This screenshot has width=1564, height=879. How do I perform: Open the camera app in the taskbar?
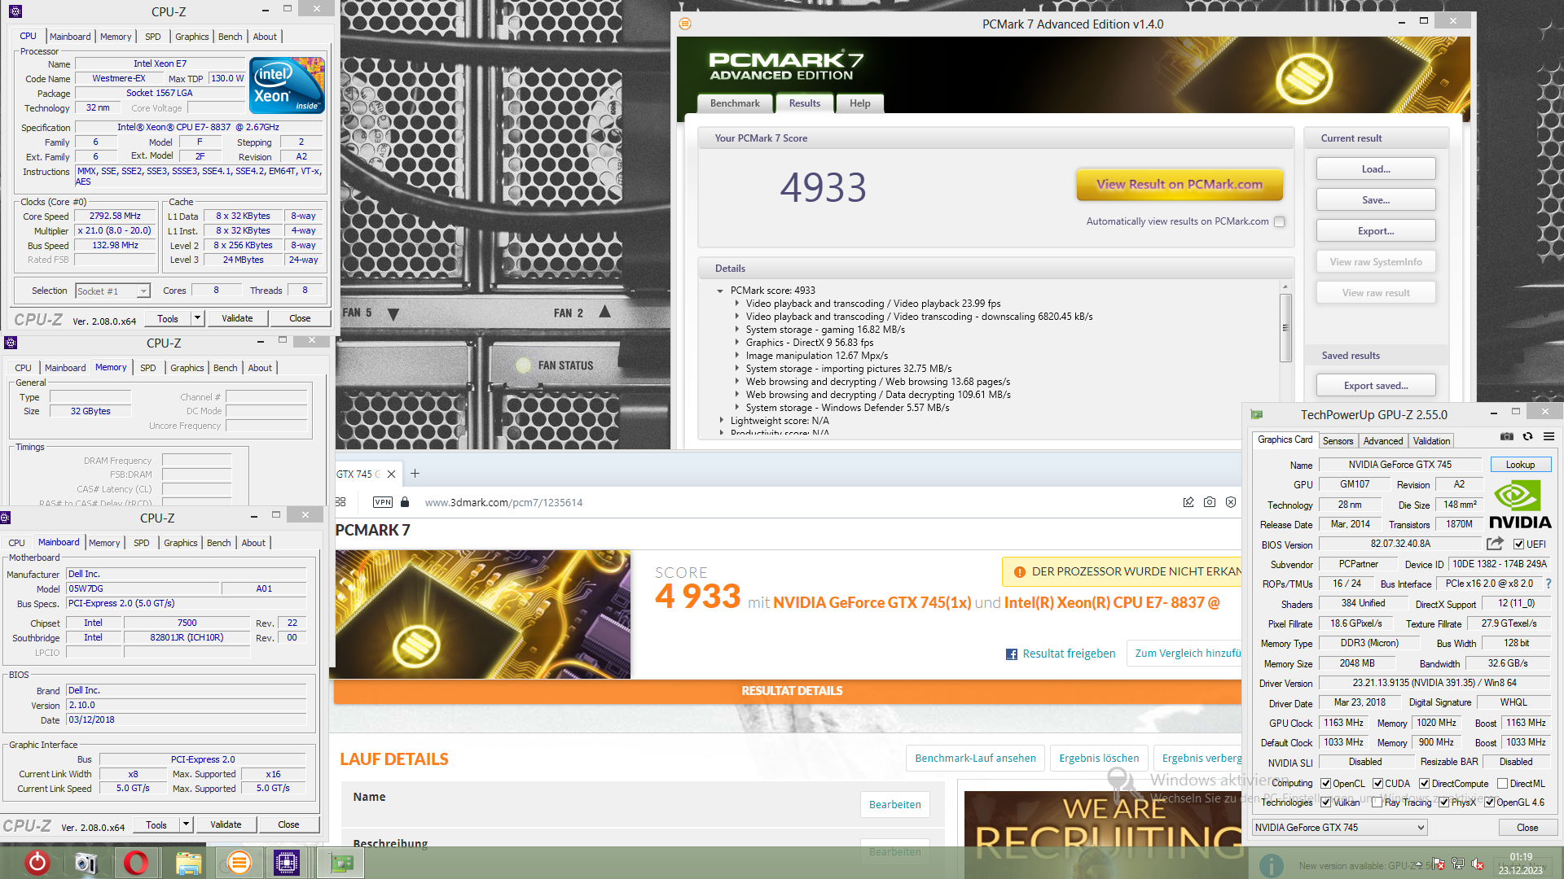point(86,863)
